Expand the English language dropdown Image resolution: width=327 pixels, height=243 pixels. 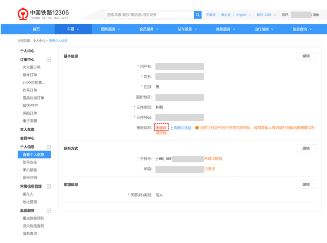tap(243, 15)
